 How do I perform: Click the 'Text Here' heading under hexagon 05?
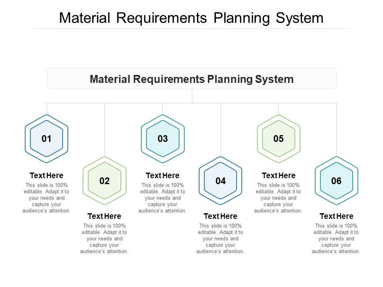278,175
